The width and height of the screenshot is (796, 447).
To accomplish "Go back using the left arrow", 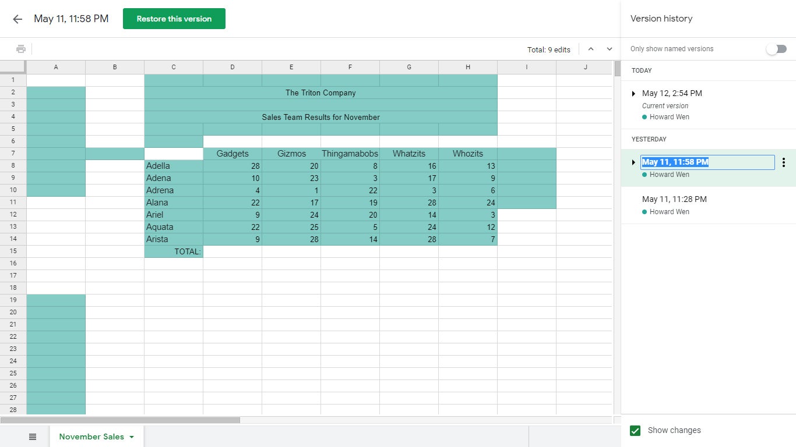I will 17,19.
